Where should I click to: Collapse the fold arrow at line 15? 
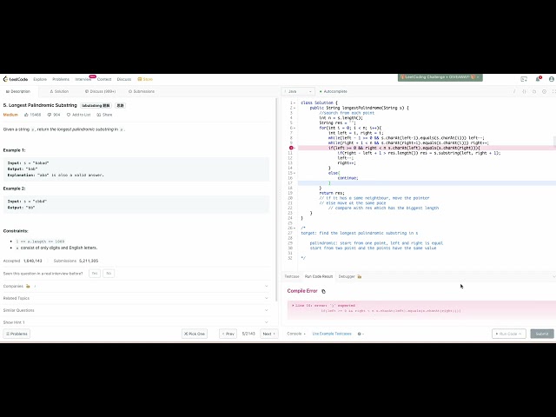point(295,173)
